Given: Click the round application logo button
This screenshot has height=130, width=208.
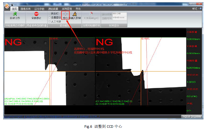Looking at the screenshot, I should (x=6, y=6).
